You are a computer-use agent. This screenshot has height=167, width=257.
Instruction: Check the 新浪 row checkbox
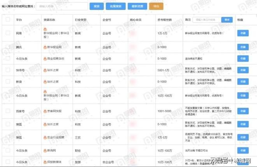click(8, 81)
